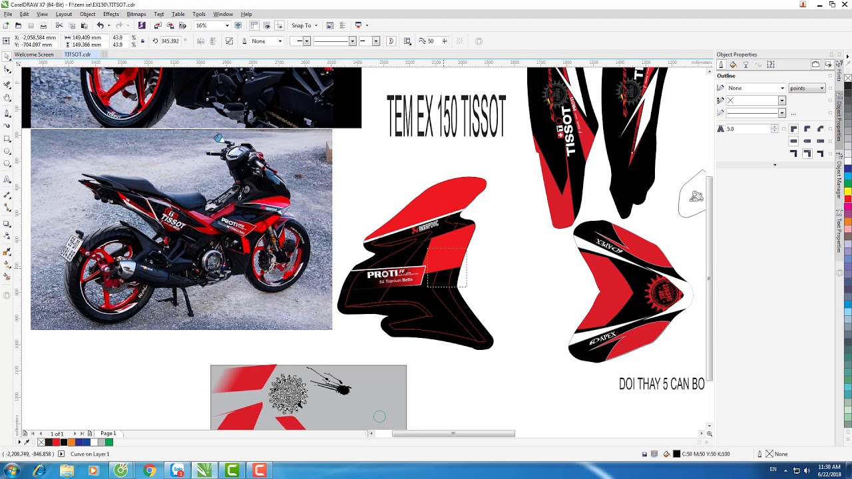
Task: Click line style settings ellipsis button
Action: click(x=793, y=113)
